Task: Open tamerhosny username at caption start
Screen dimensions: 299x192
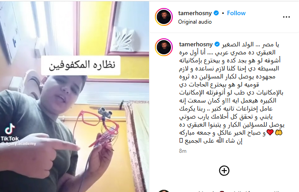Action: tap(196, 45)
